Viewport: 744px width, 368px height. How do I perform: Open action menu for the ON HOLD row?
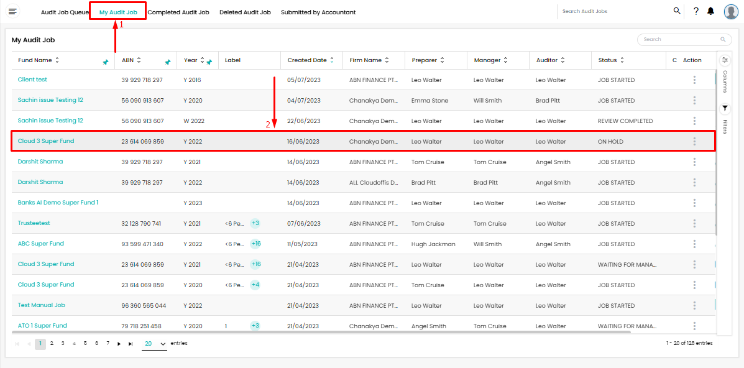694,141
